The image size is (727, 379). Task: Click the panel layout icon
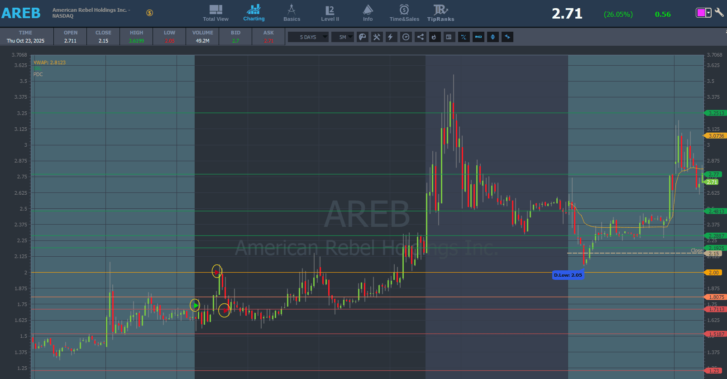[x=449, y=37]
